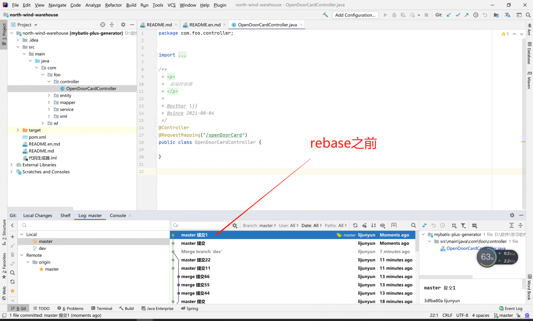Open Event Log in status bar

pos(511,309)
